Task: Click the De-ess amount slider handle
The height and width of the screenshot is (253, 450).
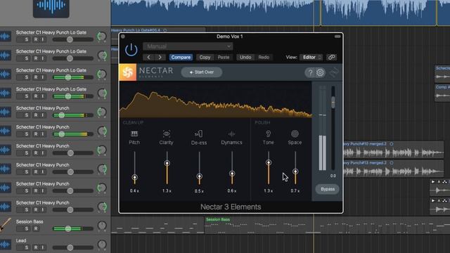Action: (x=200, y=176)
